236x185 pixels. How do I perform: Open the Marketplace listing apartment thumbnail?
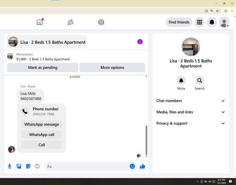pos(10,56)
